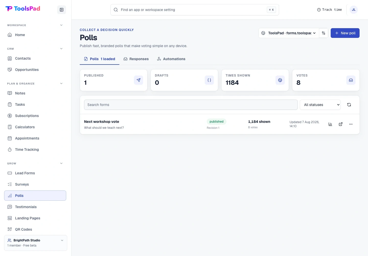Open the All statuses filter dropdown
Screen dimensions: 368x256
[x=320, y=105]
